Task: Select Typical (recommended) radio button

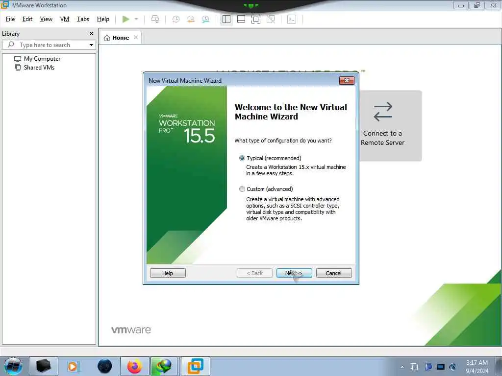Action: pos(242,158)
